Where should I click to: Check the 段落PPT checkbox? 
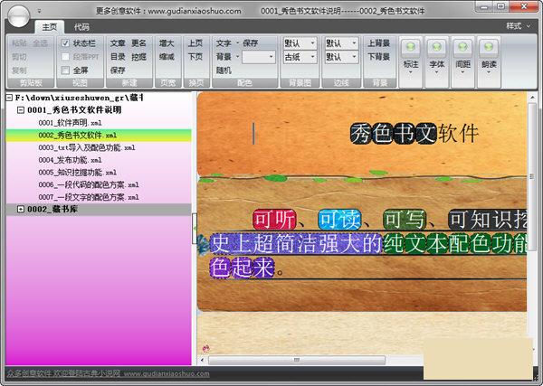pos(65,56)
